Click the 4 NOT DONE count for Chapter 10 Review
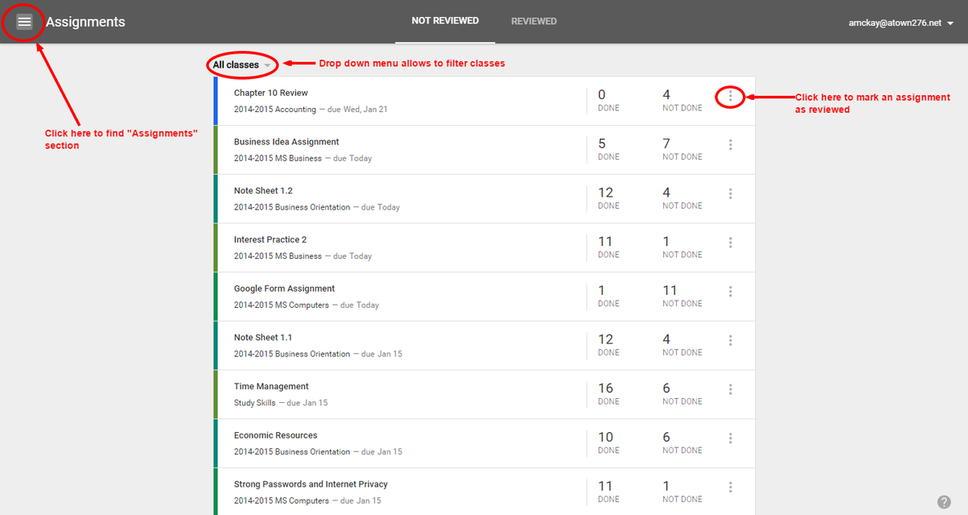 click(682, 100)
